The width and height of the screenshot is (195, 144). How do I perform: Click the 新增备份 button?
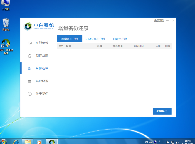[162, 111]
